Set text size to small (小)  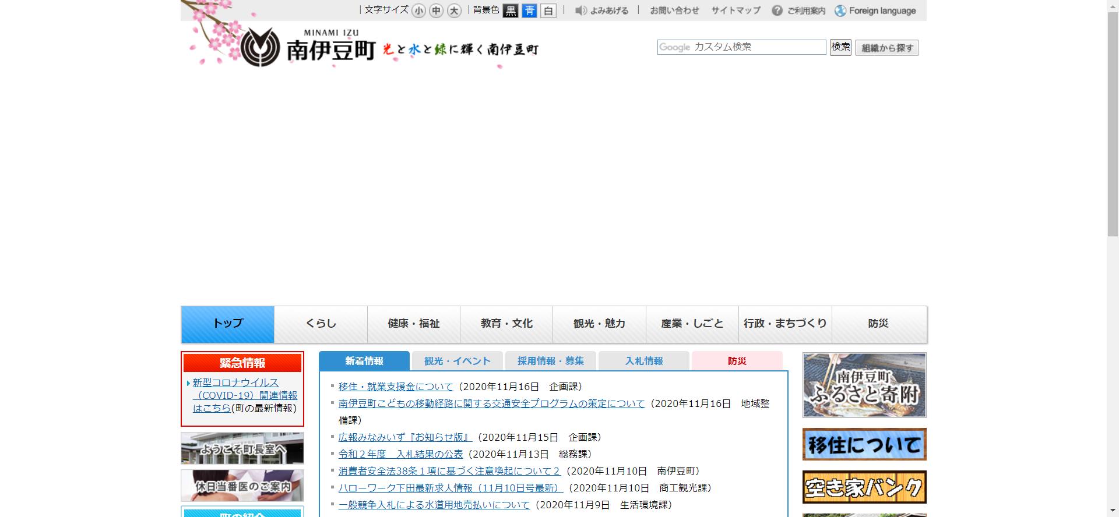click(418, 10)
